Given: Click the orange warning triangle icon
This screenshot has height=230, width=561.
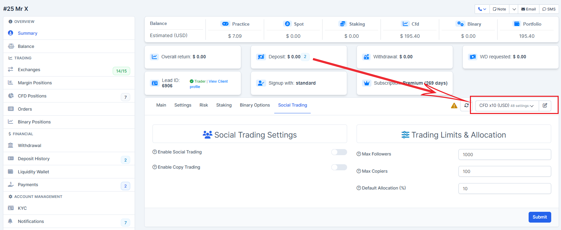Looking at the screenshot, I should (454, 106).
